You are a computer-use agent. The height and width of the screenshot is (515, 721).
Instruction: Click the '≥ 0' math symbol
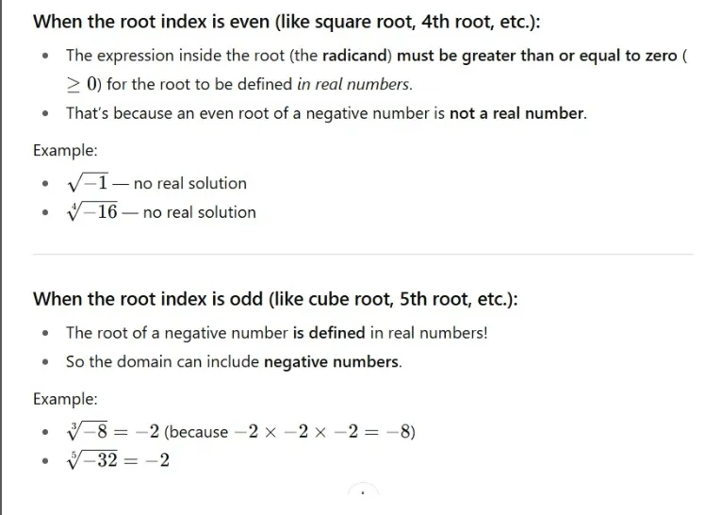point(83,84)
